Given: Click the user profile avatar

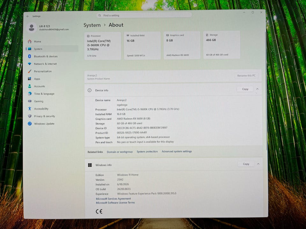Looking at the screenshot, I should [32, 28].
